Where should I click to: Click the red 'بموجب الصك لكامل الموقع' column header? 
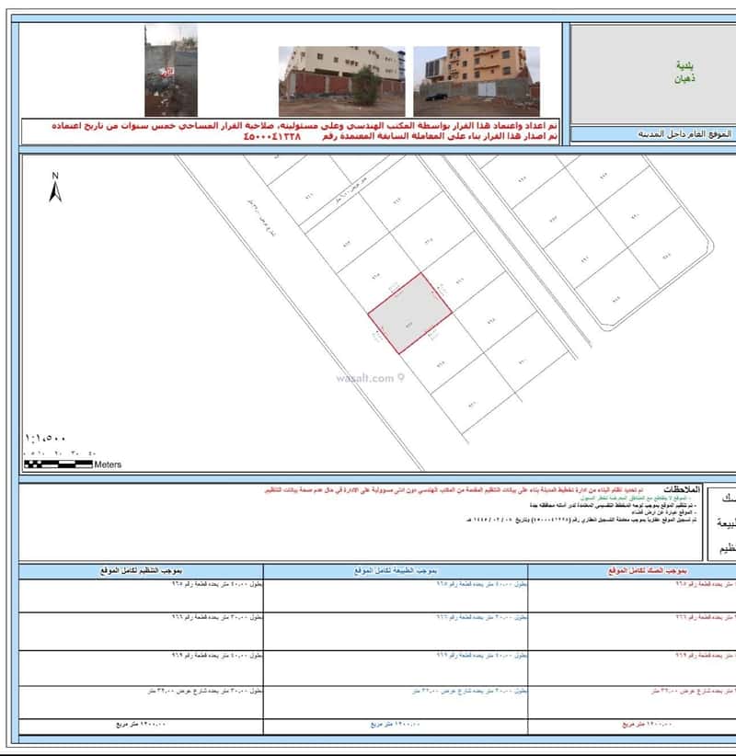[648, 571]
